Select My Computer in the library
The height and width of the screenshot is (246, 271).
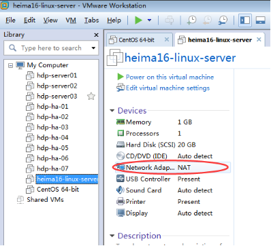pyautogui.click(x=48, y=65)
